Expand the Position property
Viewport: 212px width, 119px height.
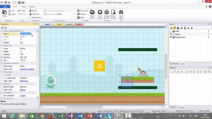(x=1, y=57)
